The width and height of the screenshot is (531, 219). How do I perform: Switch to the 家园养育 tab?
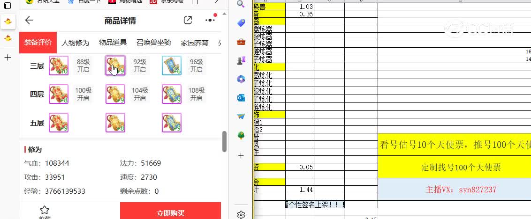(195, 43)
